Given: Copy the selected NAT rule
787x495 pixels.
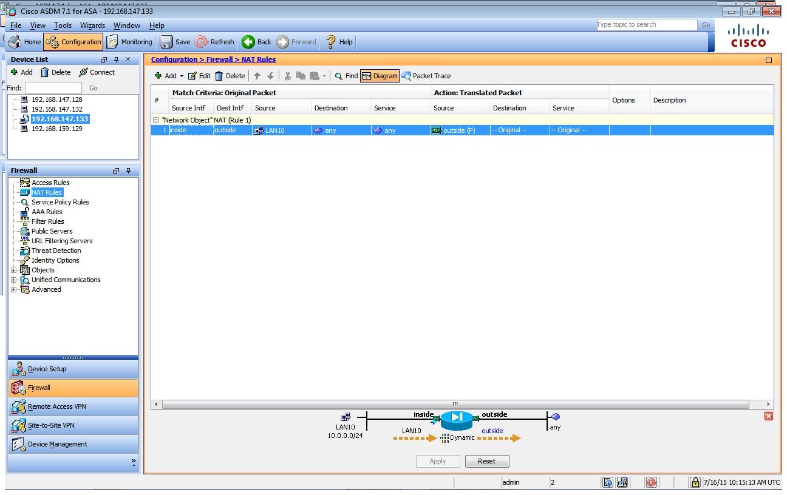Looking at the screenshot, I should [301, 76].
